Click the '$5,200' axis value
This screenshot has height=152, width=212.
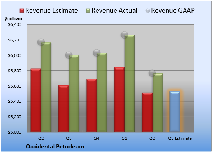(x=14, y=117)
